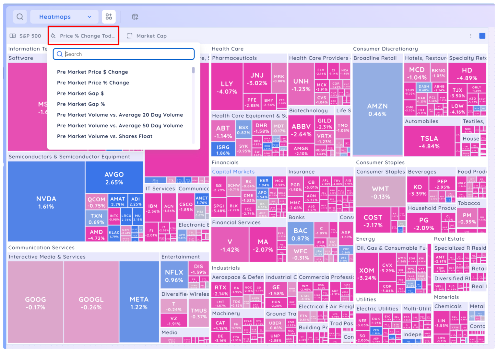Select Pre Market Gap $ option
This screenshot has width=498, height=352.
[80, 93]
